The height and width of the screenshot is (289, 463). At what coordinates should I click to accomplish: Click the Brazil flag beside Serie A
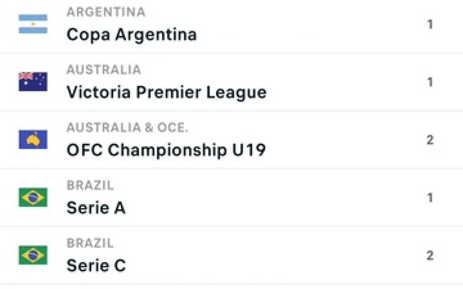[x=33, y=197]
